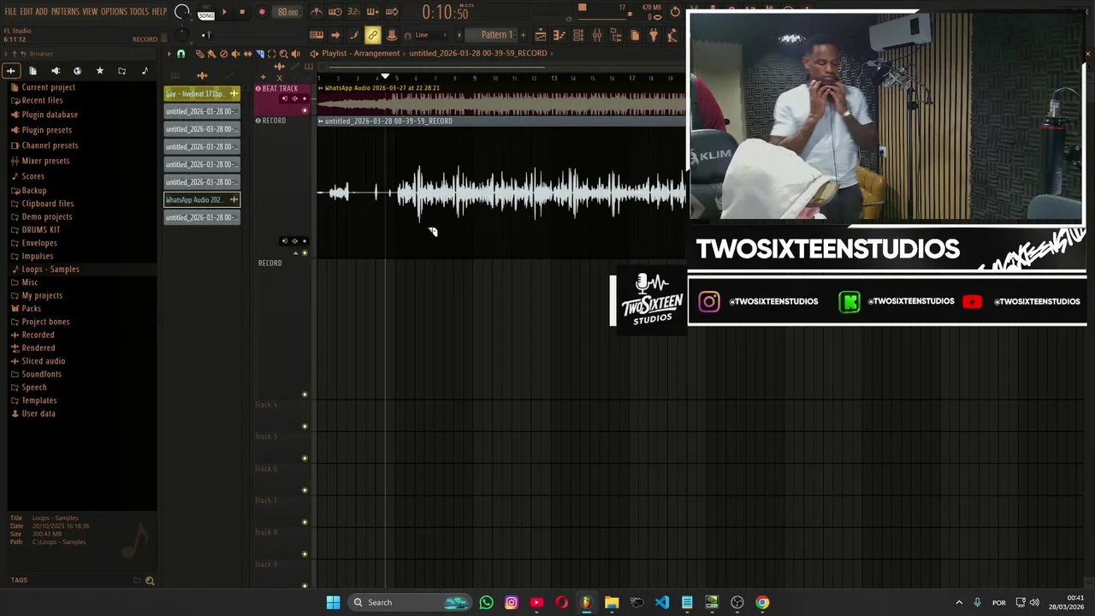
Task: Open the Channel rack icon
Action: [x=578, y=35]
